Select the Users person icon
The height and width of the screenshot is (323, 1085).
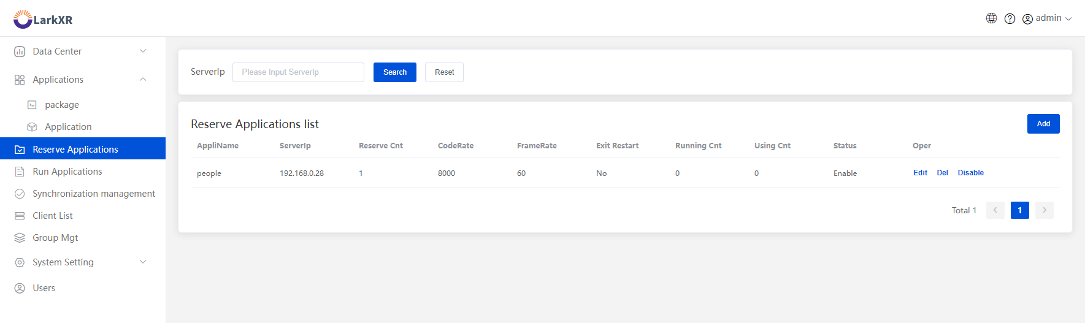pyautogui.click(x=20, y=288)
